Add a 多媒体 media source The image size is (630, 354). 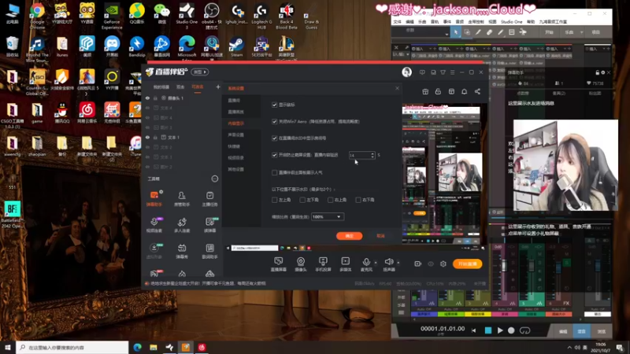click(346, 264)
